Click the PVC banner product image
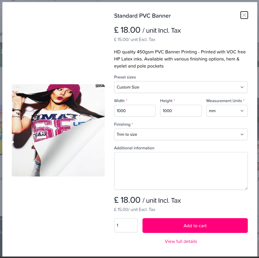This screenshot has height=258, width=259. click(x=58, y=130)
